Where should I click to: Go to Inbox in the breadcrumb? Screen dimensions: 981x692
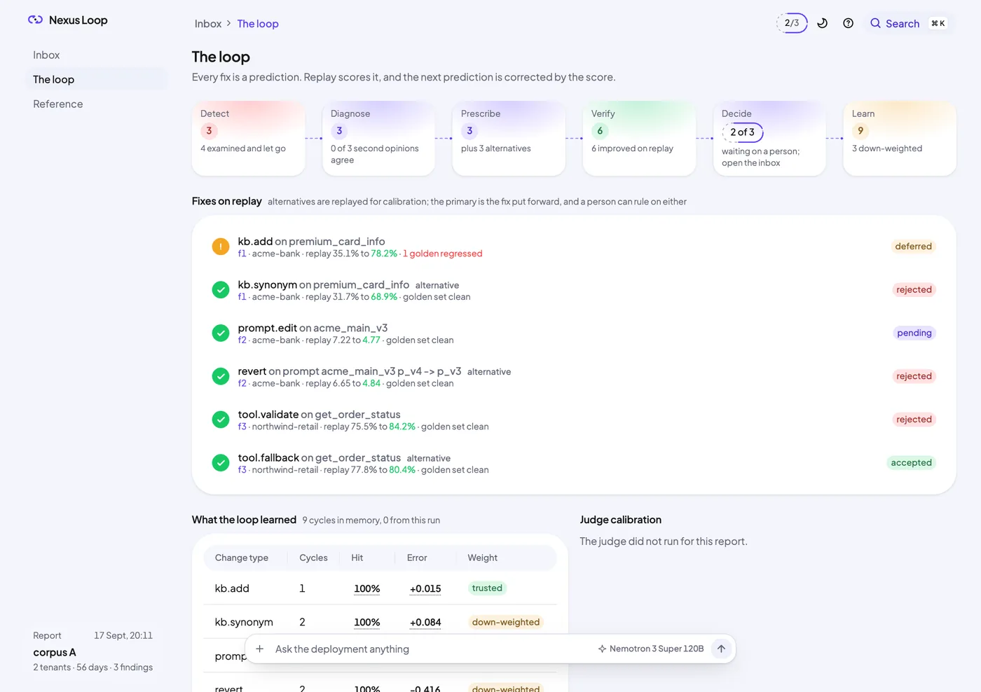pos(208,24)
